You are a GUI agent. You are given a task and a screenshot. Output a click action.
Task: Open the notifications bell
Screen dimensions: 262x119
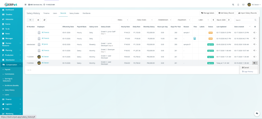pos(238,5)
